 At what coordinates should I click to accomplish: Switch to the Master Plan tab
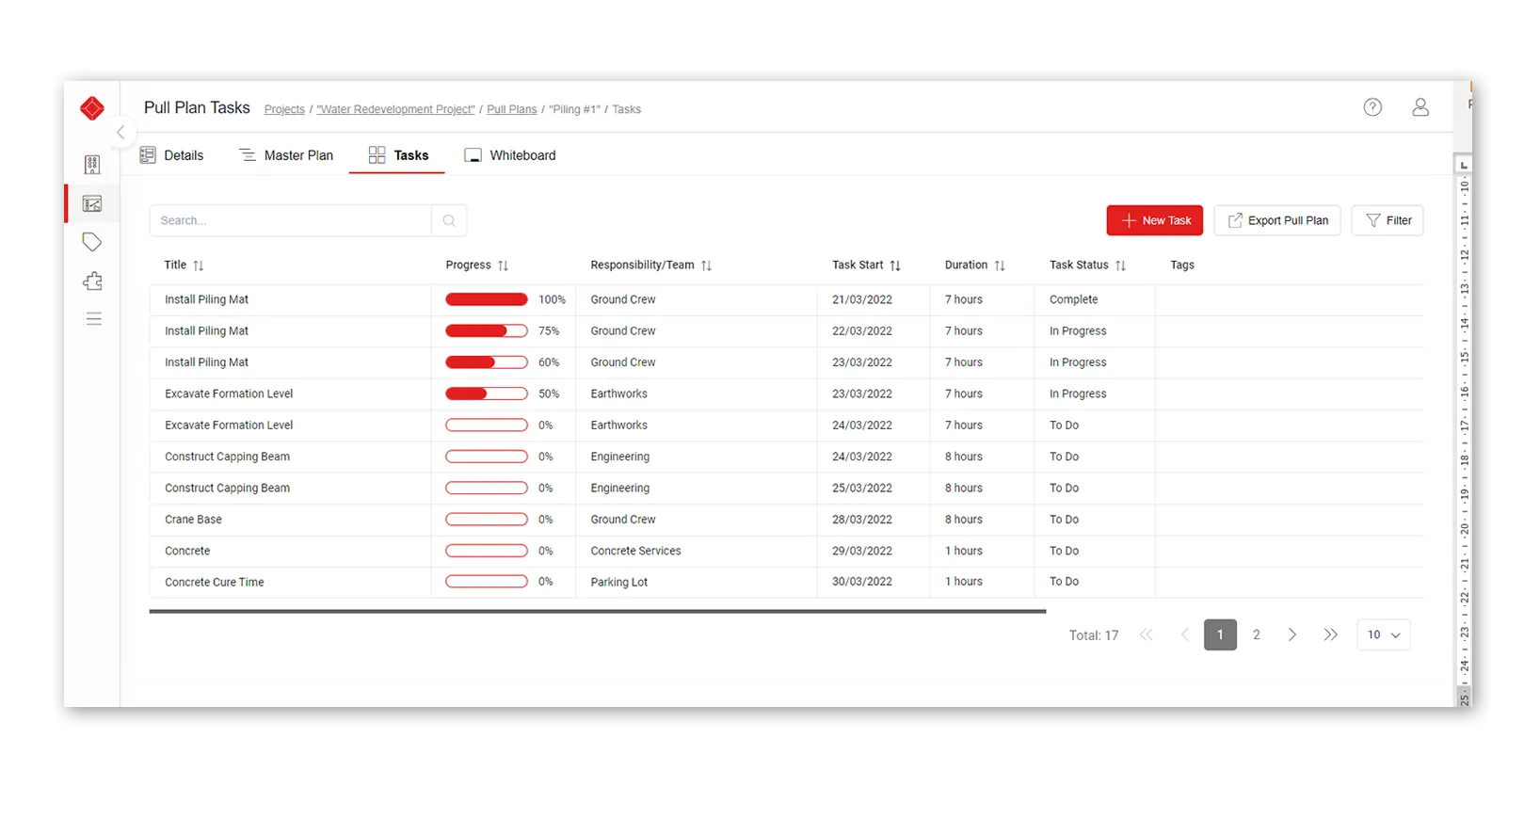286,155
